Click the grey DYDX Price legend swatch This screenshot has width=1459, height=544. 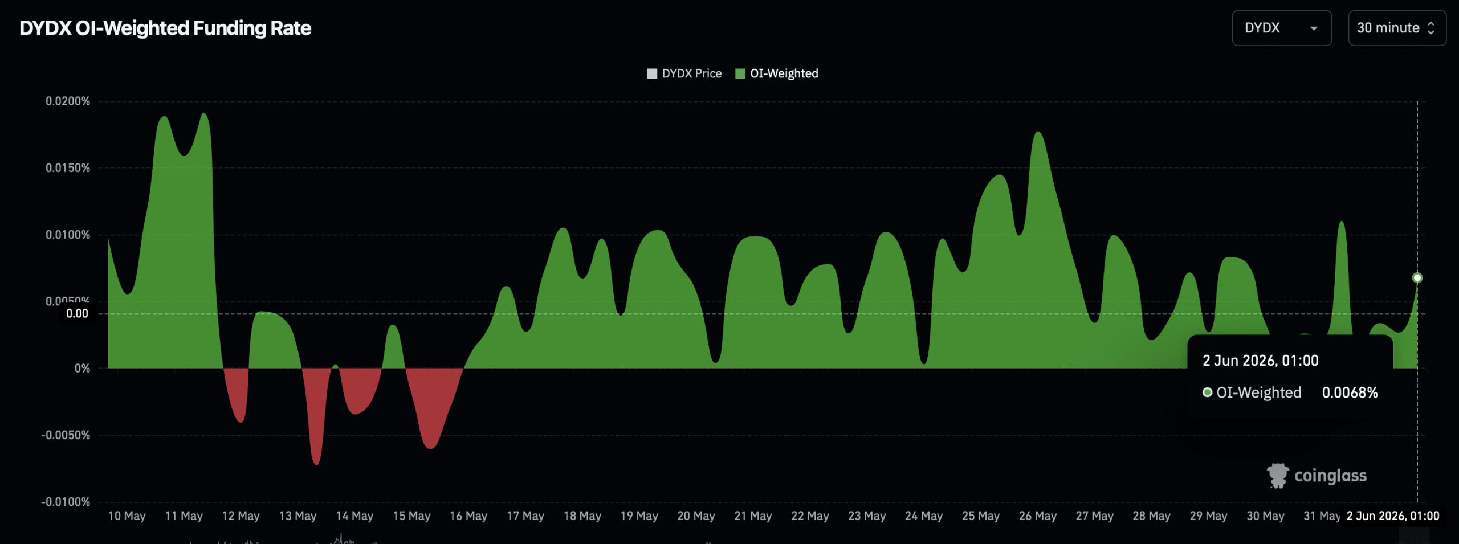[x=652, y=73]
